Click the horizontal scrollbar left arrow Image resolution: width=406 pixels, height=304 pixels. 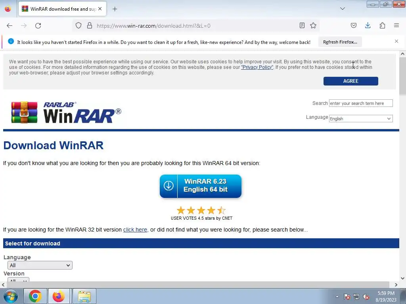coord(3,285)
